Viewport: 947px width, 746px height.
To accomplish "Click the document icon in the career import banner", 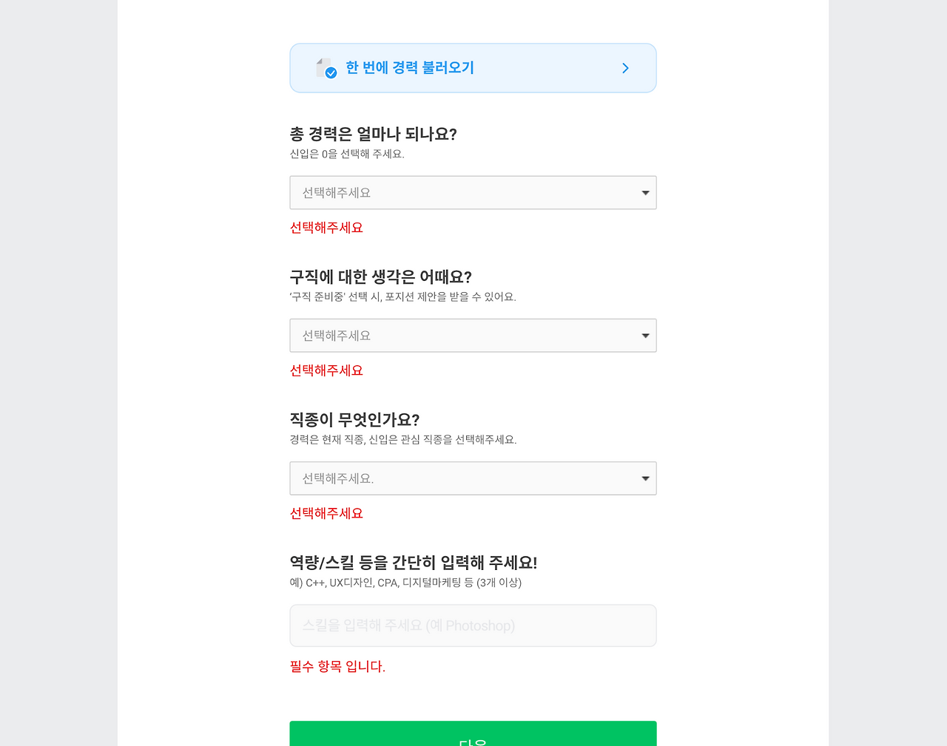I will click(x=323, y=66).
